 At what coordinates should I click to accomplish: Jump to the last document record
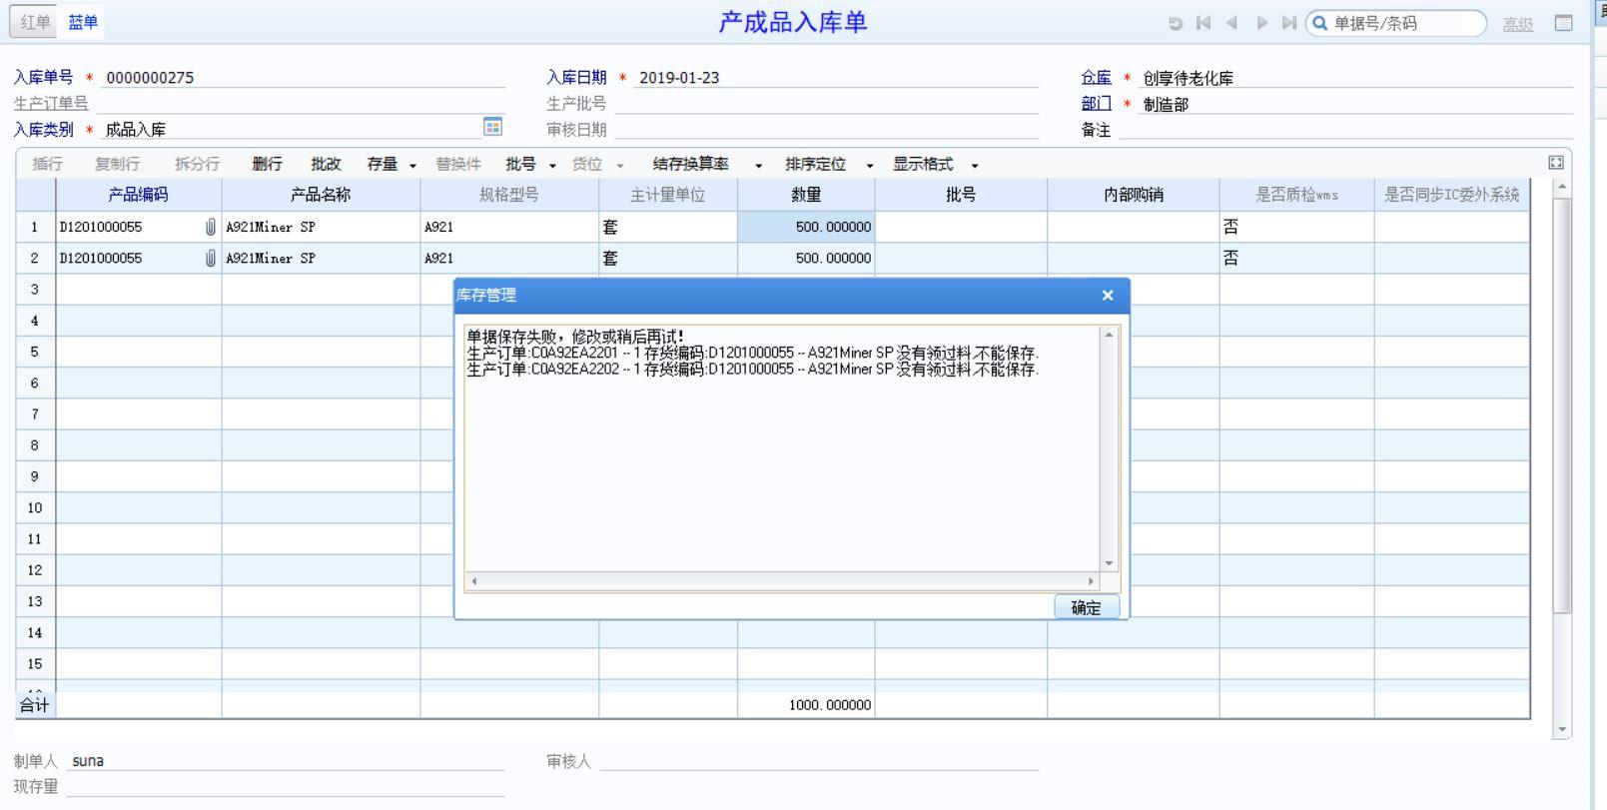(x=1289, y=23)
